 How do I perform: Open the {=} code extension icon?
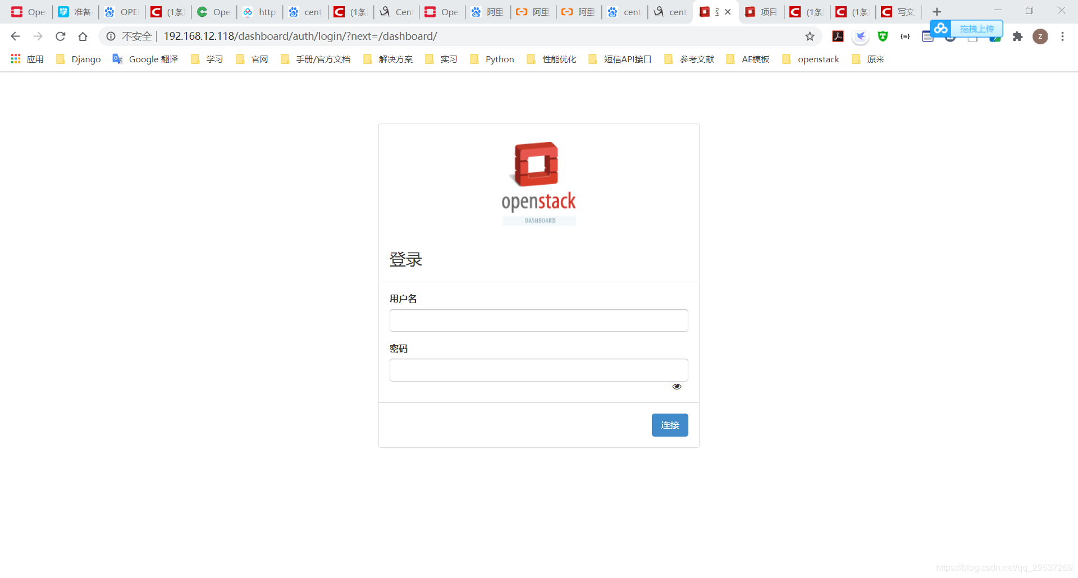905,36
